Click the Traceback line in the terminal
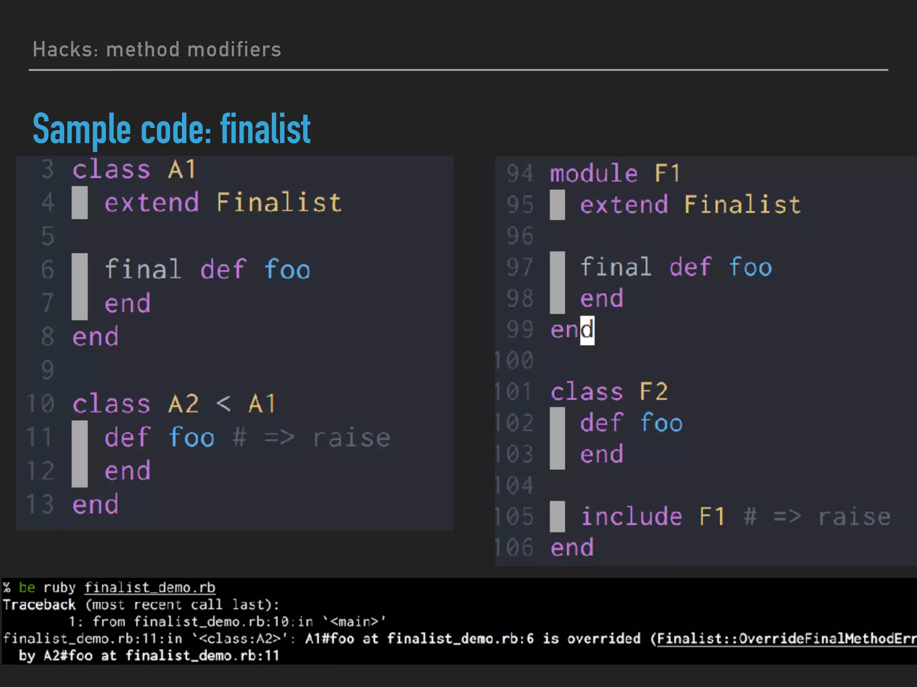This screenshot has width=917, height=687. [141, 605]
